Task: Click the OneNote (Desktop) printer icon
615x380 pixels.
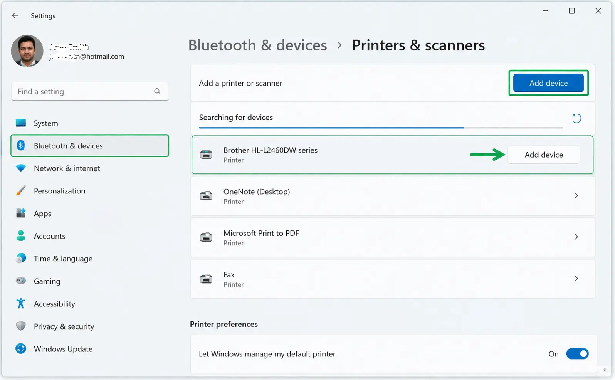Action: tap(206, 196)
